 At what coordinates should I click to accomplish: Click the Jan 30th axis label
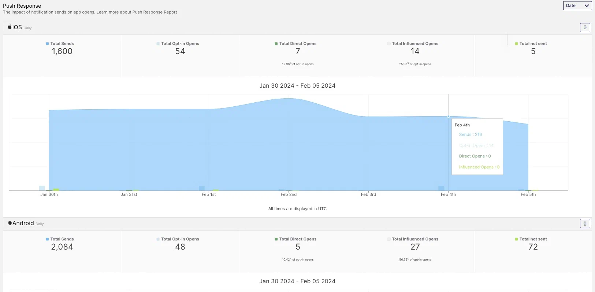[x=49, y=194]
